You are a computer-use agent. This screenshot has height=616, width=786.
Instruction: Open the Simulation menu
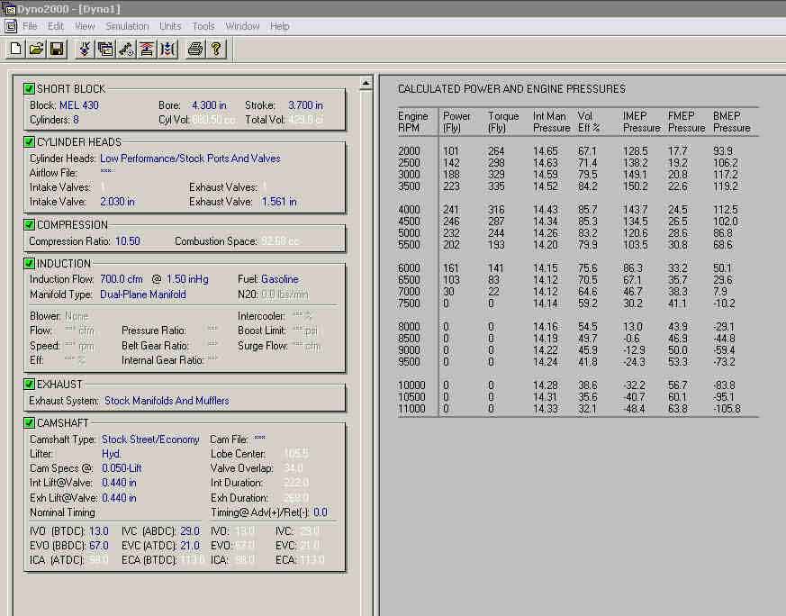(x=127, y=26)
